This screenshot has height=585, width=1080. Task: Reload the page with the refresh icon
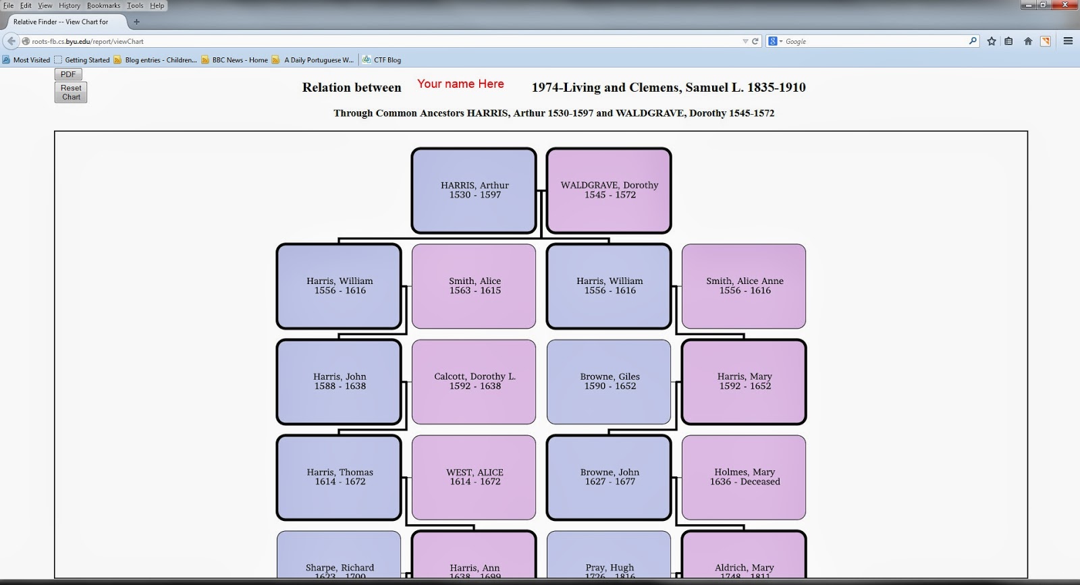pyautogui.click(x=755, y=41)
